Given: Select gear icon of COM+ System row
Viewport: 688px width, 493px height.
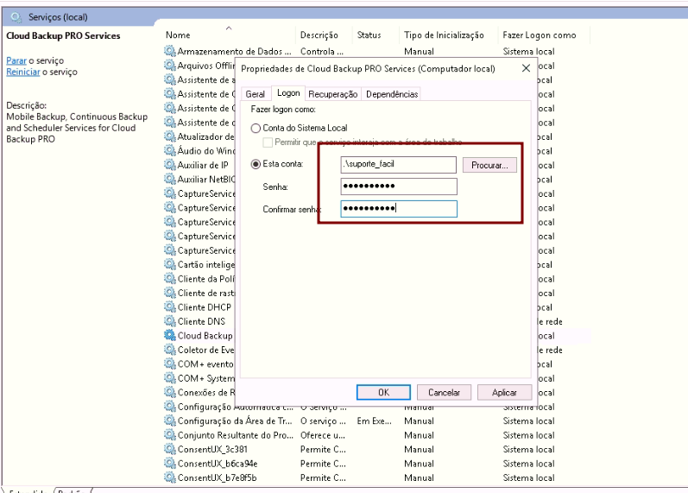Looking at the screenshot, I should pyautogui.click(x=170, y=378).
